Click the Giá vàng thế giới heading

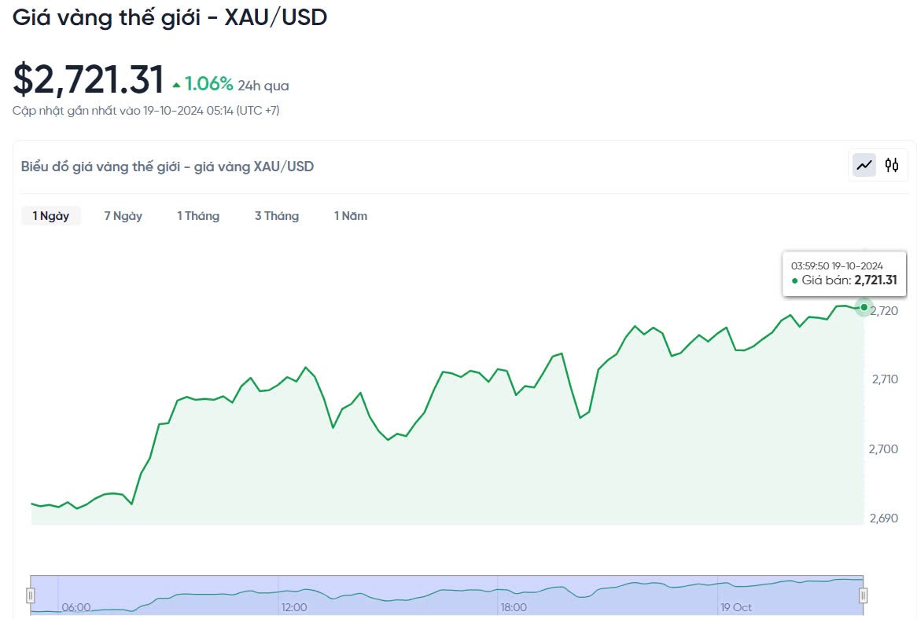point(170,16)
